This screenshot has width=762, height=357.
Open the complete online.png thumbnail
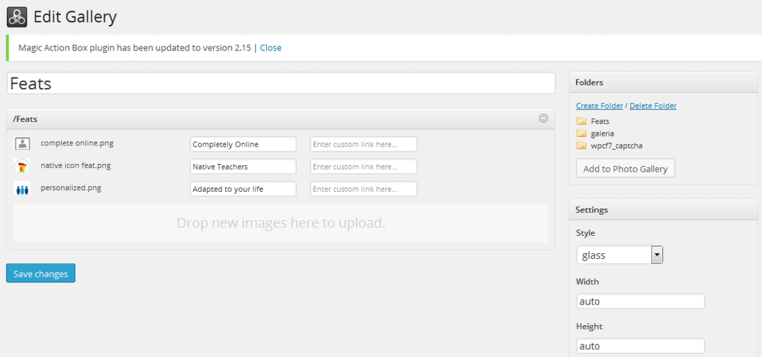tap(22, 143)
